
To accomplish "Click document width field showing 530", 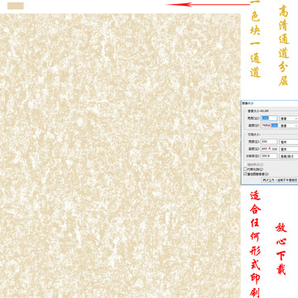I will [x=269, y=142].
